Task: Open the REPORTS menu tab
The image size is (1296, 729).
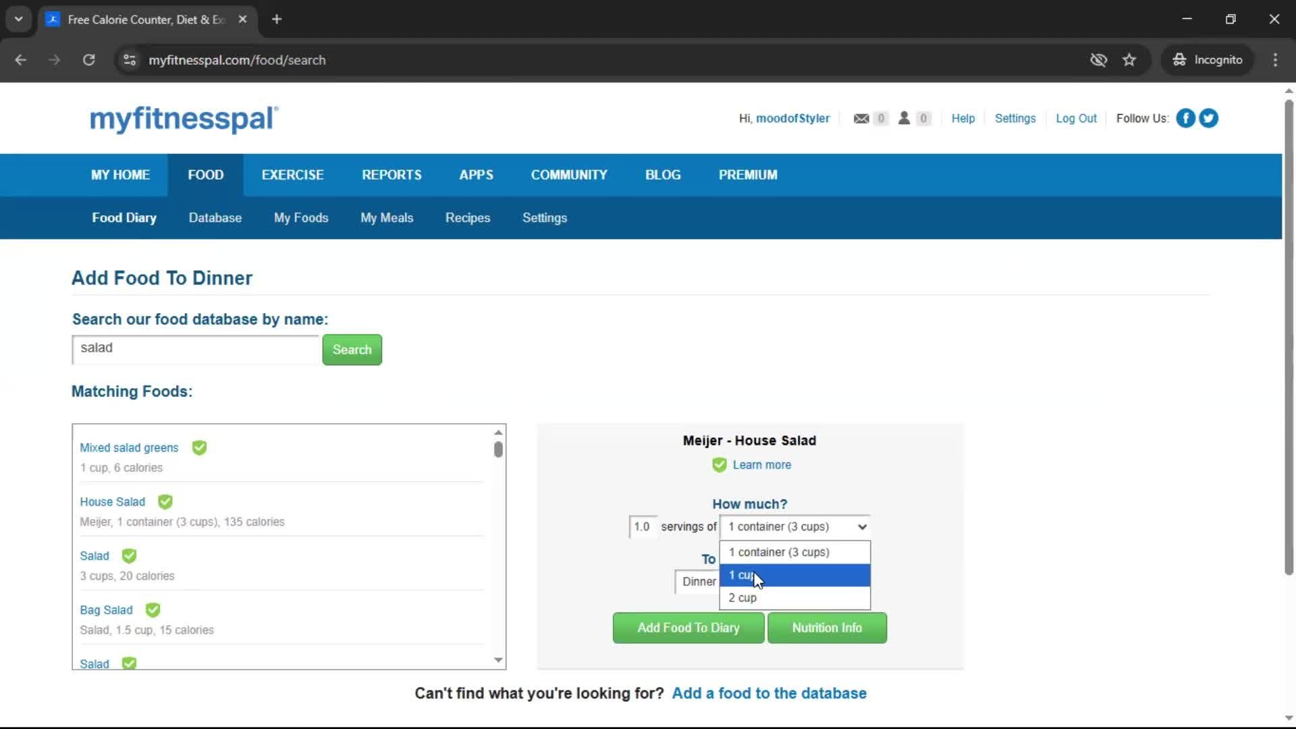Action: click(391, 175)
